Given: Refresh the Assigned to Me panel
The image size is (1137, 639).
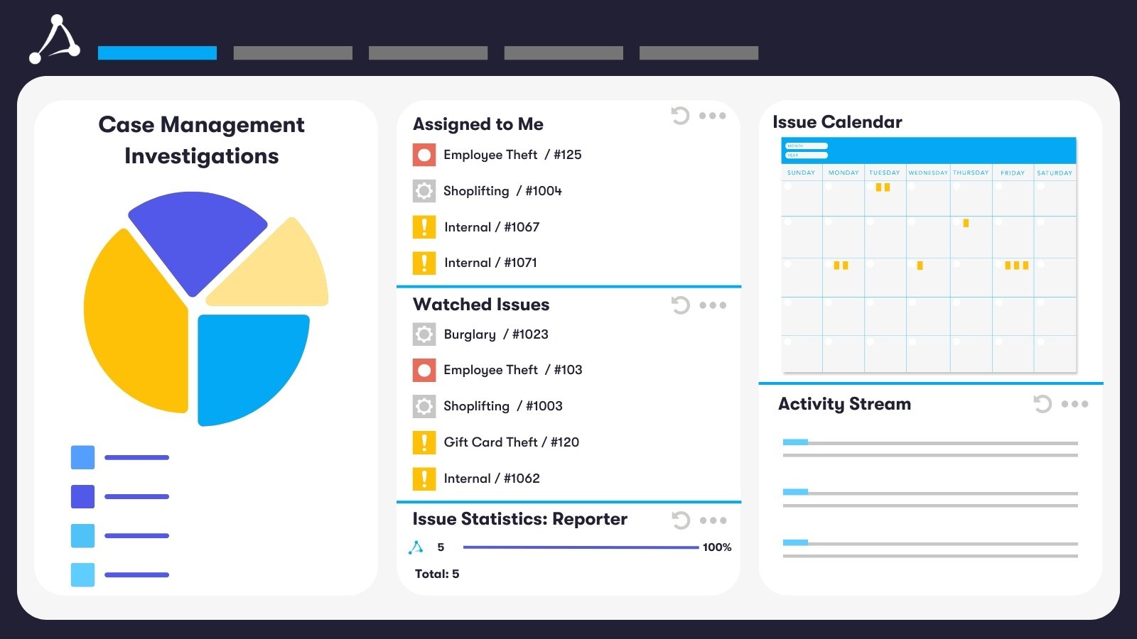Looking at the screenshot, I should (x=680, y=115).
